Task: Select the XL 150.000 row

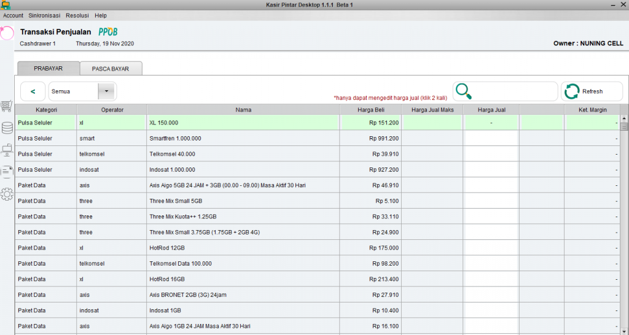Action: click(x=318, y=123)
